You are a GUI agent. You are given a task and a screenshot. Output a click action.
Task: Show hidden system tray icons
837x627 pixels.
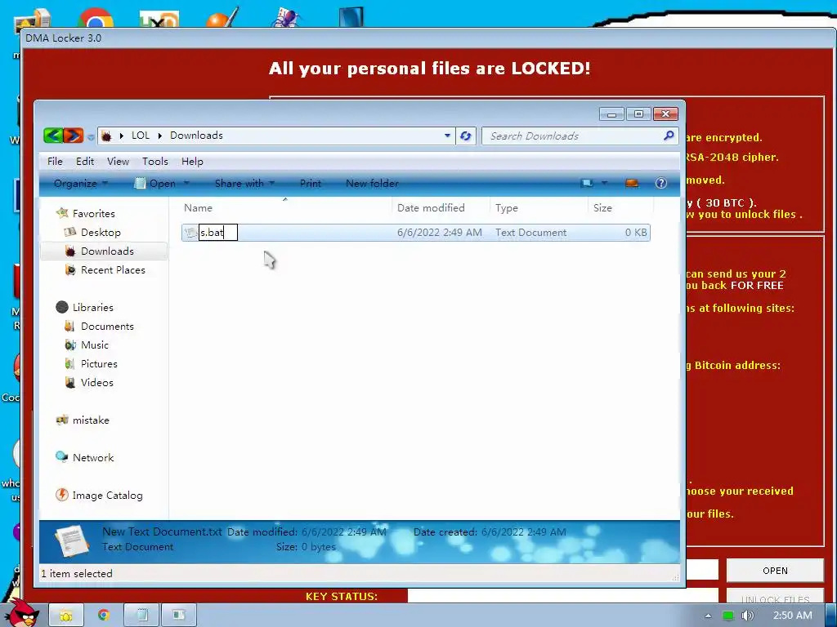(x=708, y=616)
